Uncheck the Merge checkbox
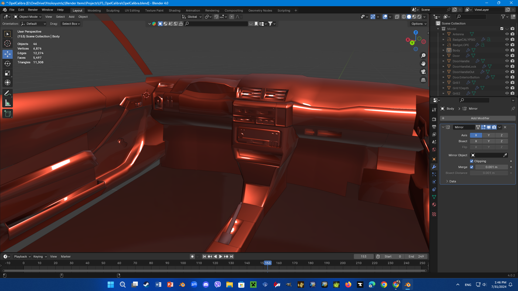 (472, 167)
